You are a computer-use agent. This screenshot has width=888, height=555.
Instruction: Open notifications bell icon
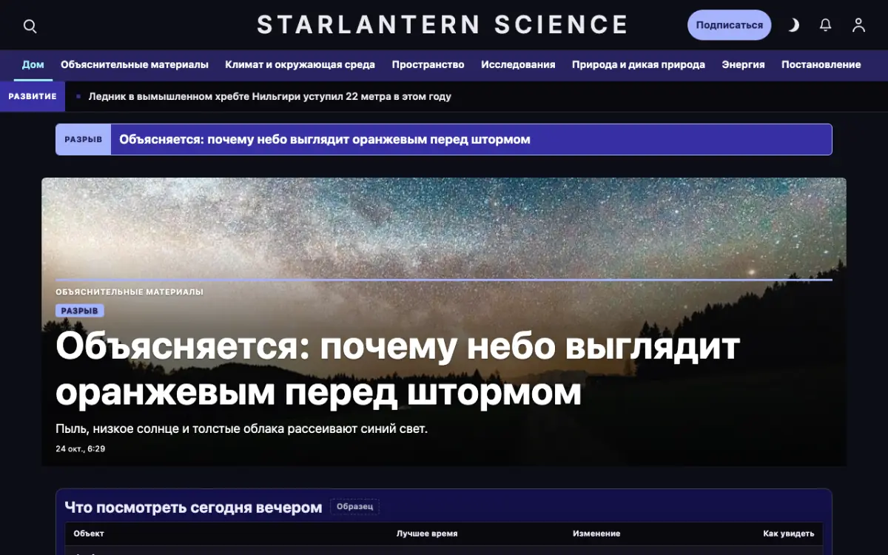pyautogui.click(x=826, y=25)
